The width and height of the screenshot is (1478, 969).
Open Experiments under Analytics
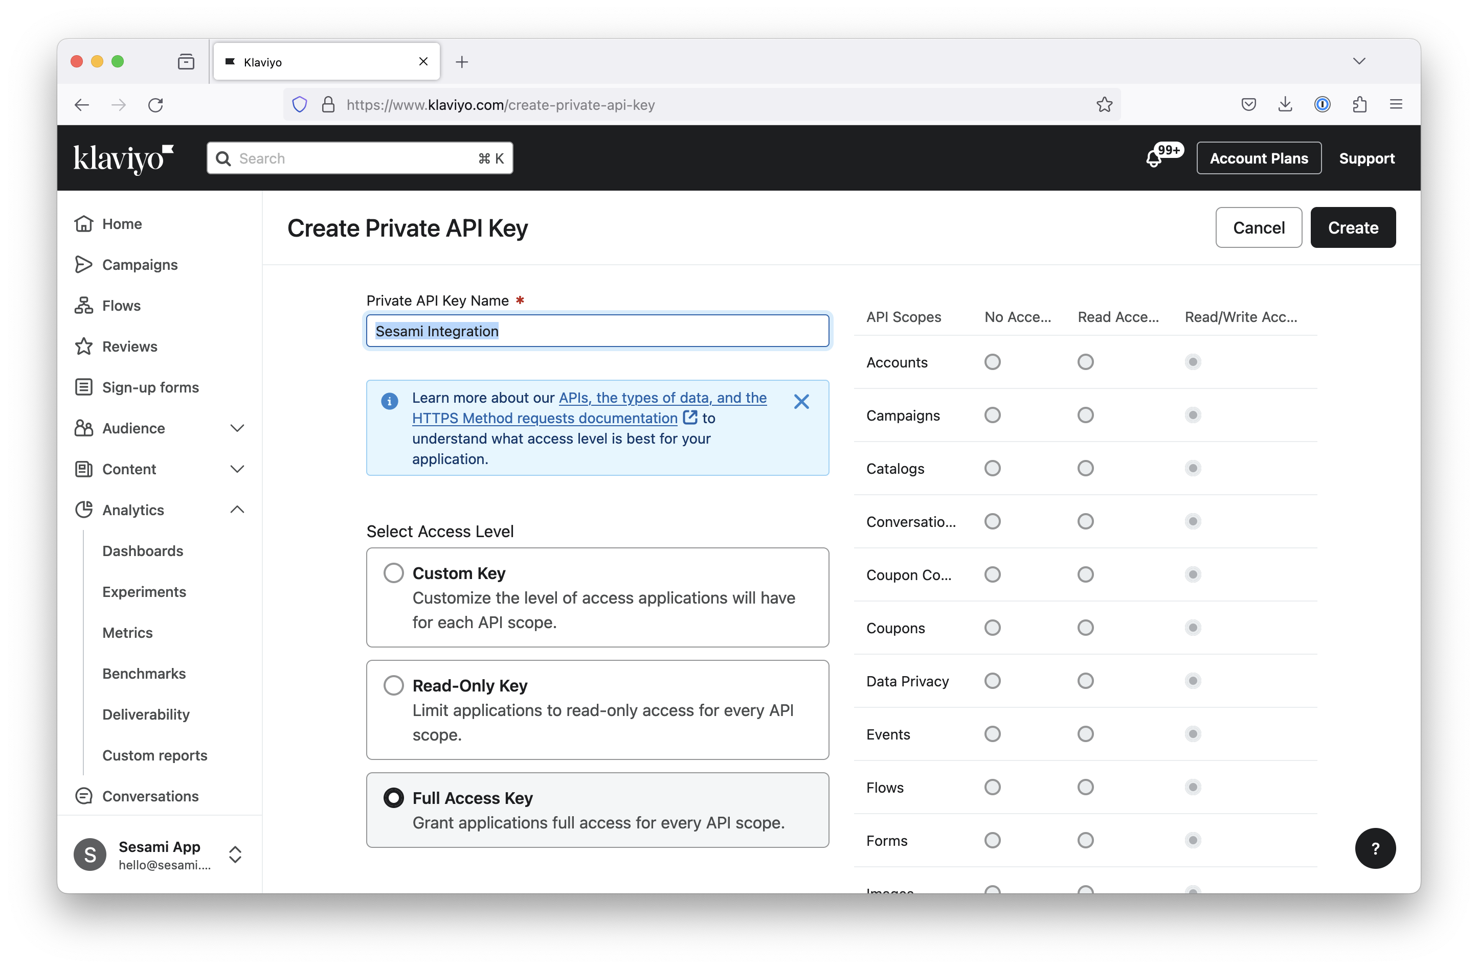[x=144, y=592]
